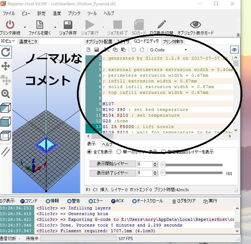Open the G-Code selection combo box
Viewport: 251px width, 244px height.
point(168,50)
